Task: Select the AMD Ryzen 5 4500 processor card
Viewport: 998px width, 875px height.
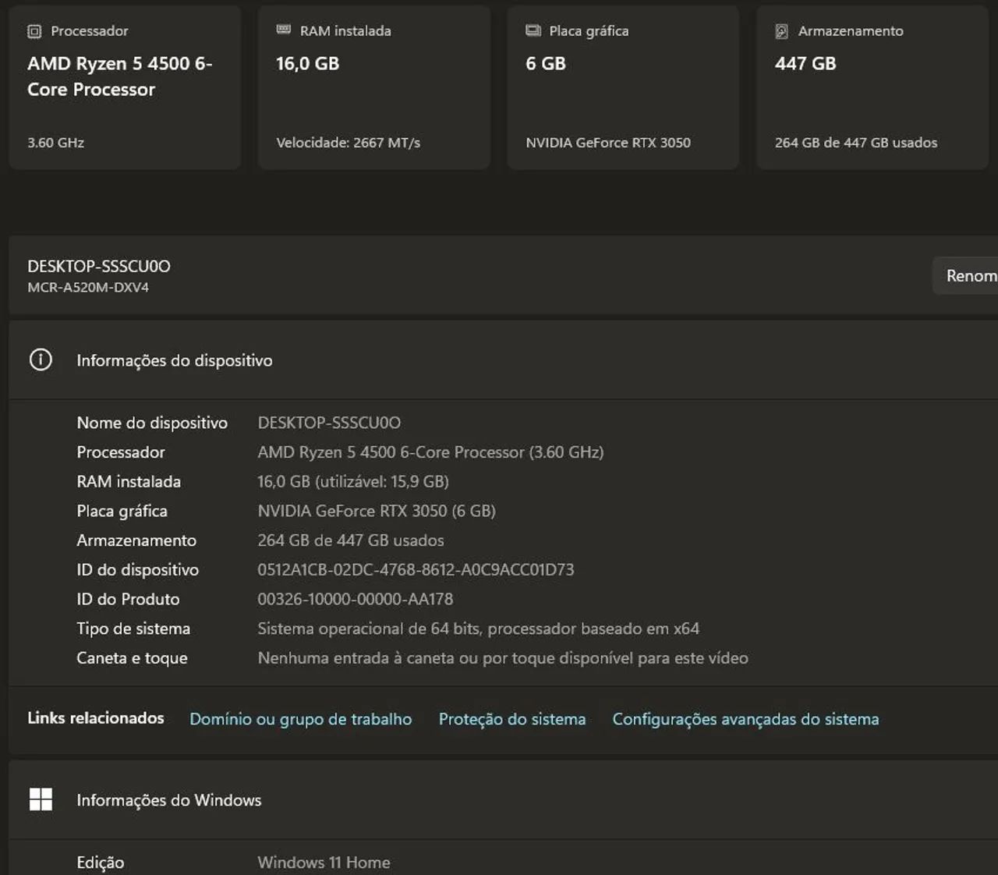Action: click(125, 87)
